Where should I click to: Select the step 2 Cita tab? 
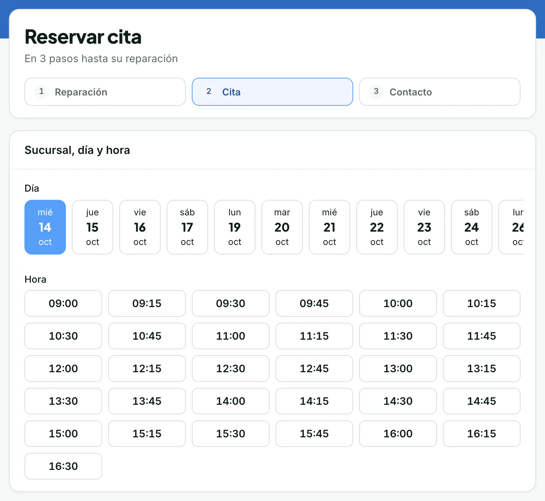272,92
